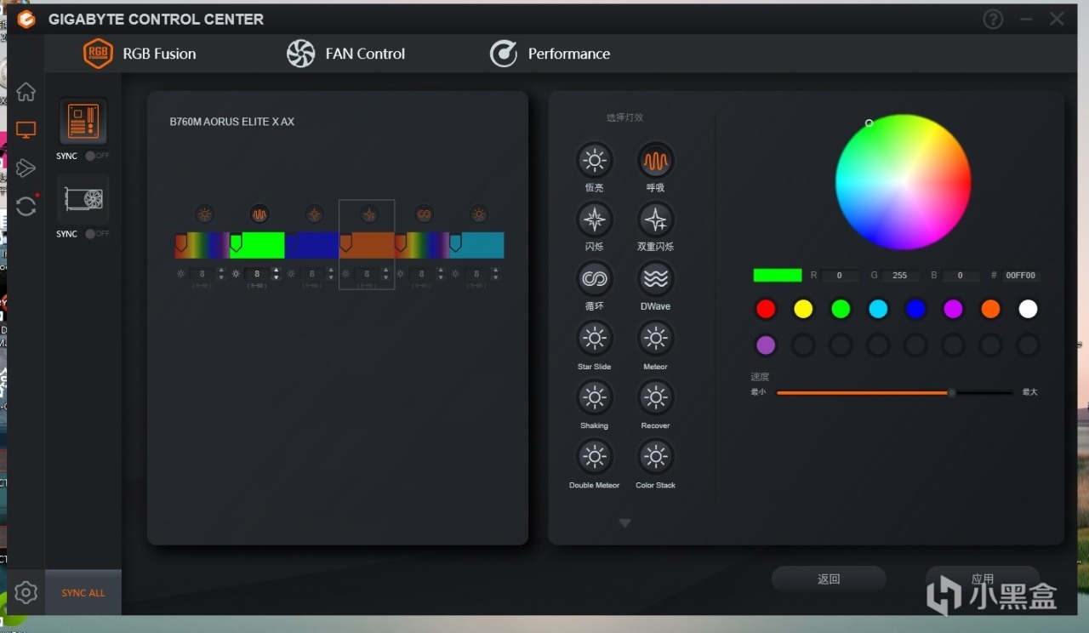
Task: Choose the Star Slide effect
Action: point(594,339)
